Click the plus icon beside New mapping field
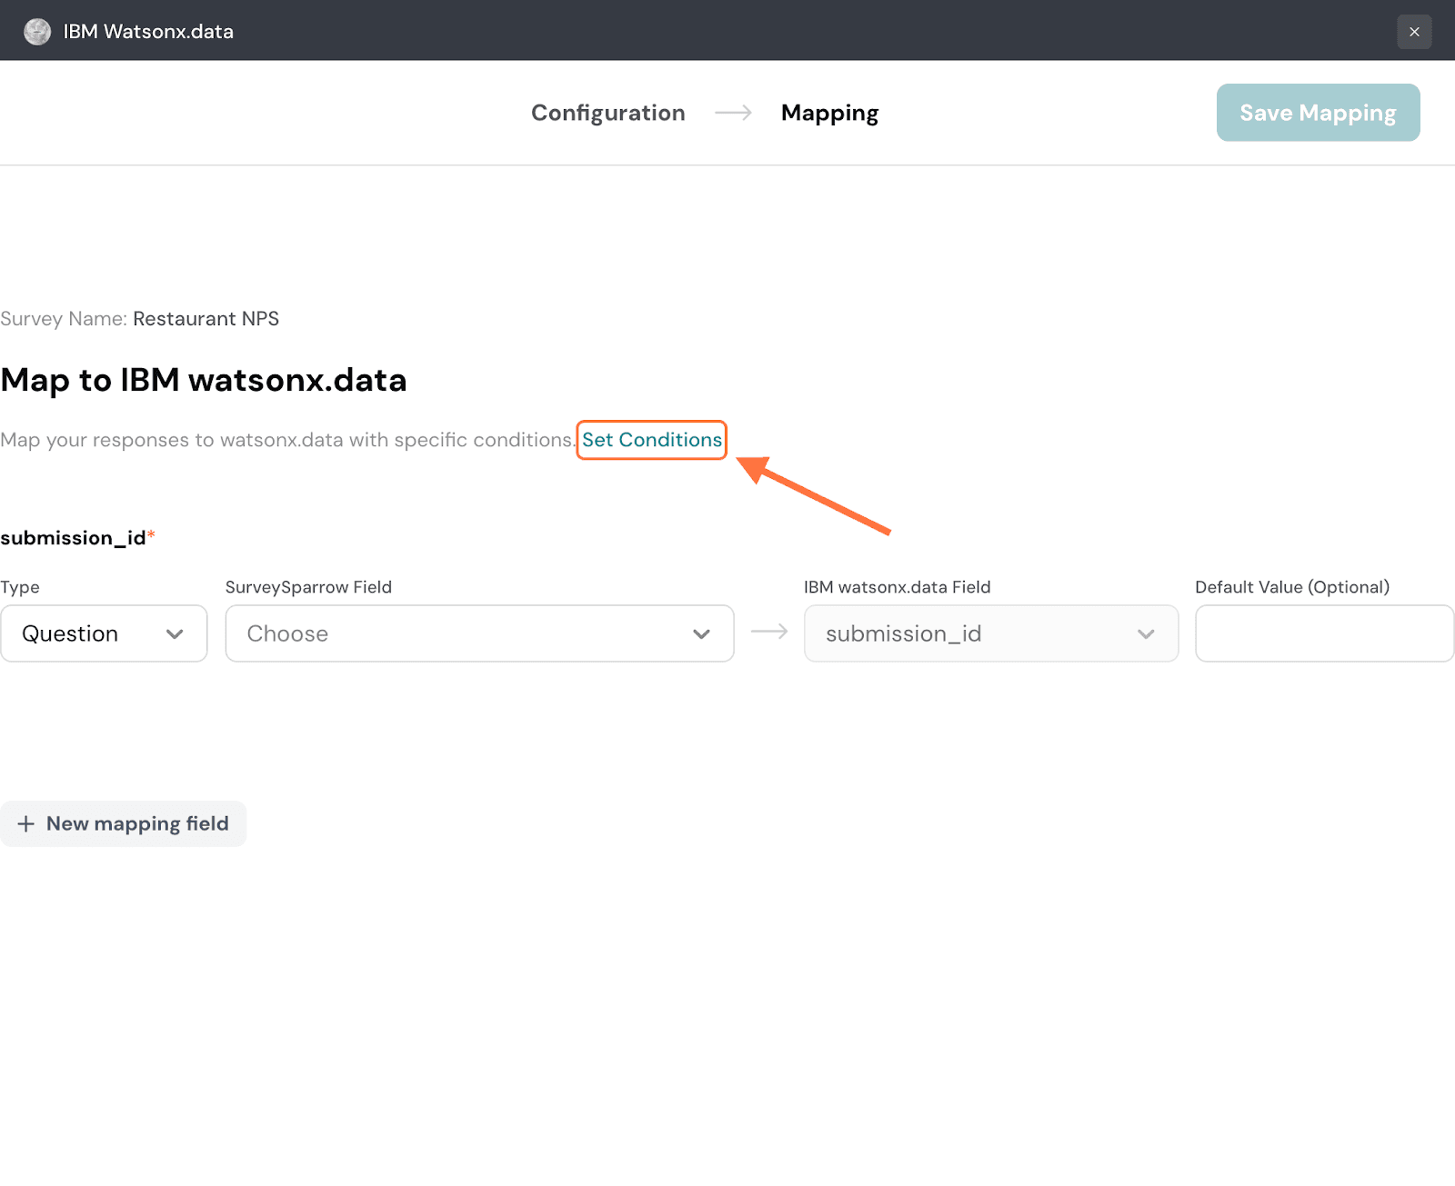 [x=26, y=823]
